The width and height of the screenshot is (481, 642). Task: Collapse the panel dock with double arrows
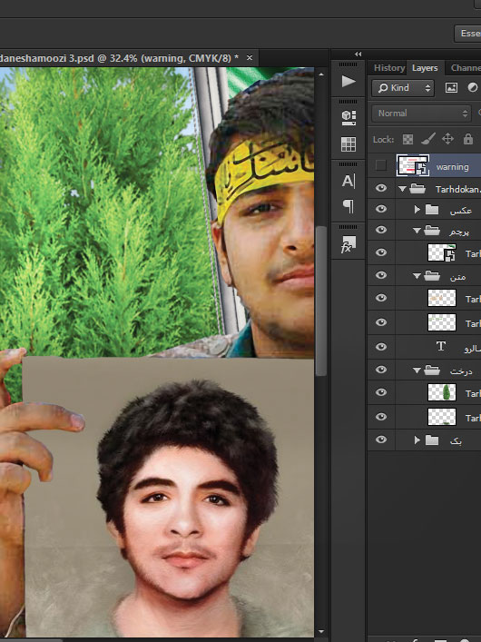[x=358, y=54]
